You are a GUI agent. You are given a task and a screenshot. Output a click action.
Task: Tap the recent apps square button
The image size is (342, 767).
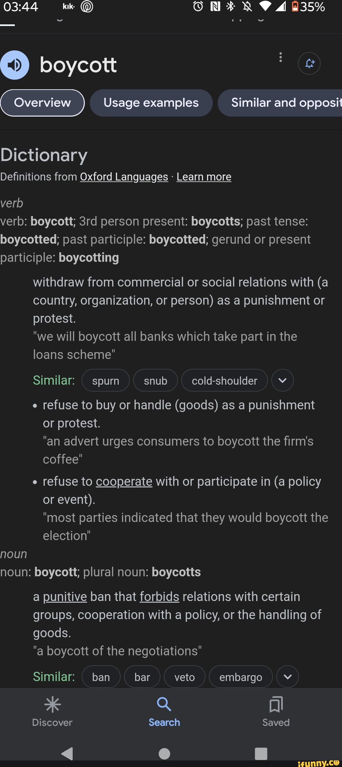(x=261, y=753)
